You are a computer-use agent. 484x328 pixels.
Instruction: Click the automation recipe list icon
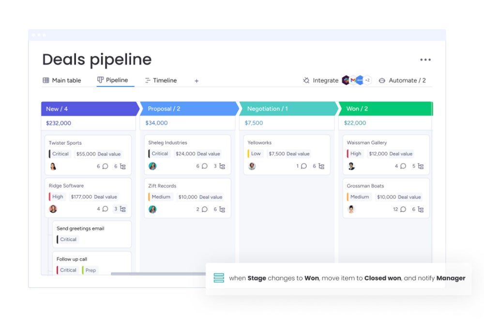[x=219, y=278]
